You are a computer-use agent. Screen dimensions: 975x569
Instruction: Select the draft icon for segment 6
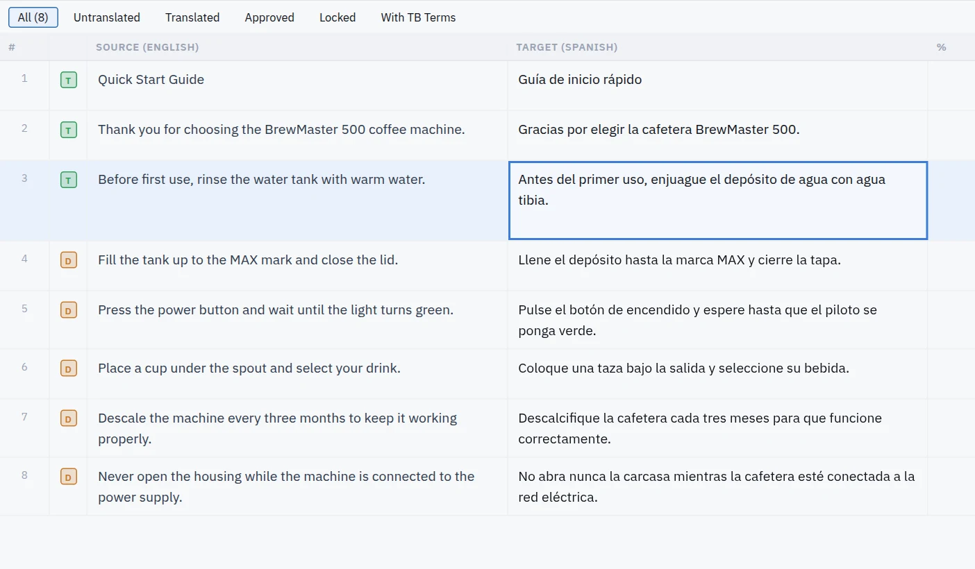tap(68, 369)
